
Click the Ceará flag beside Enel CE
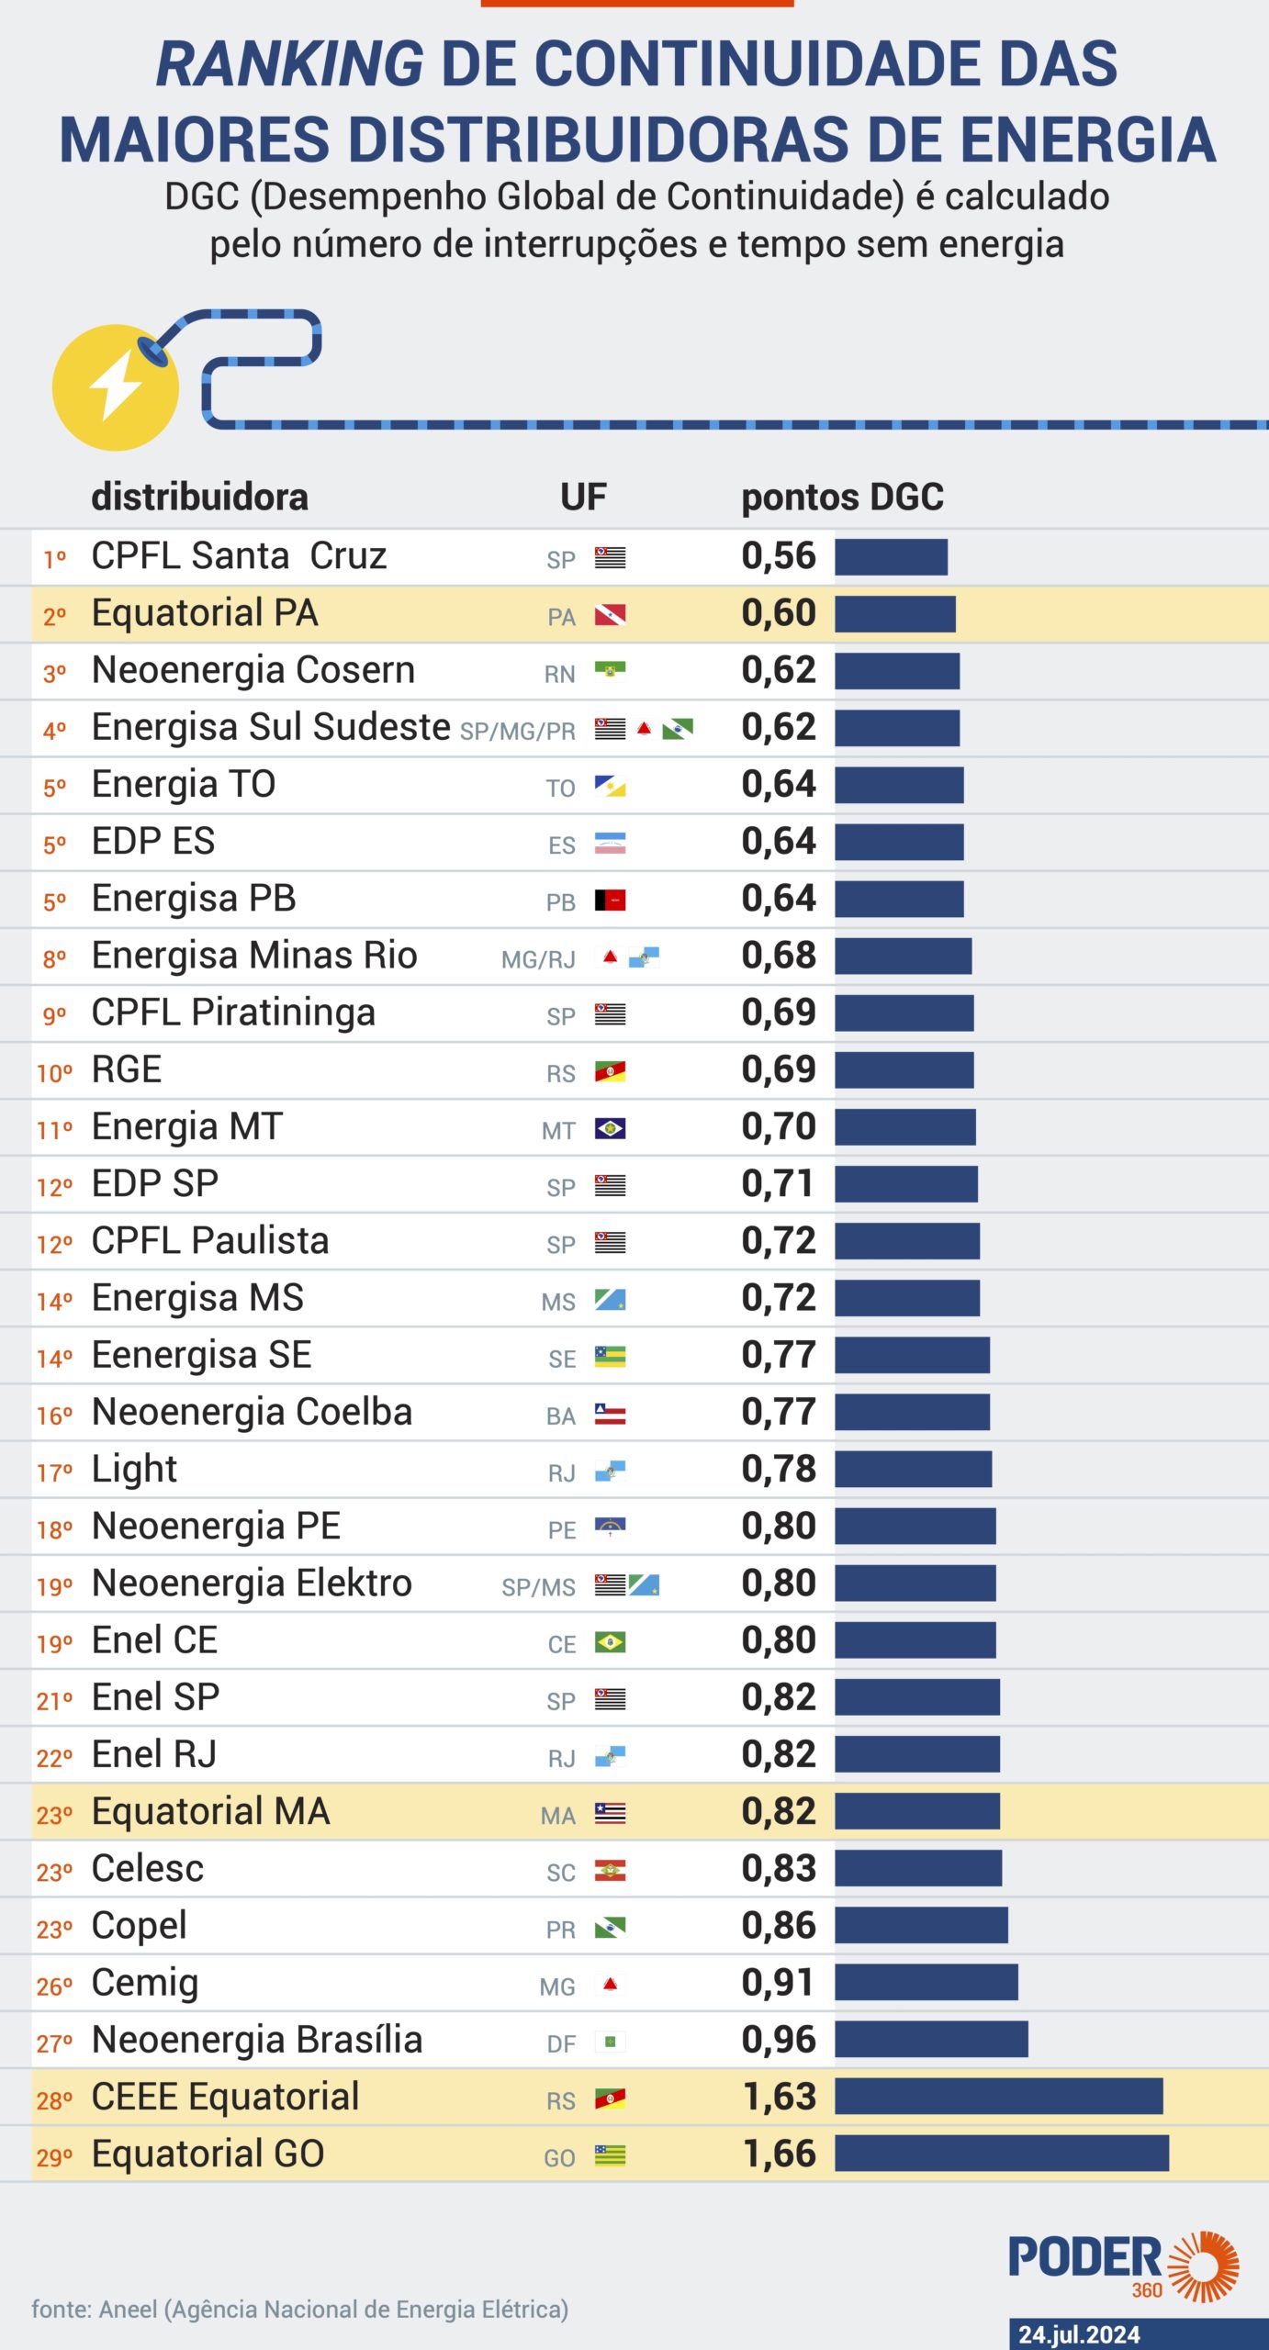click(x=610, y=1641)
